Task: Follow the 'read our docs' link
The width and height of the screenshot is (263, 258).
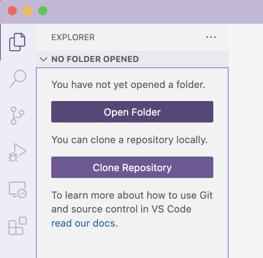Action: (83, 223)
